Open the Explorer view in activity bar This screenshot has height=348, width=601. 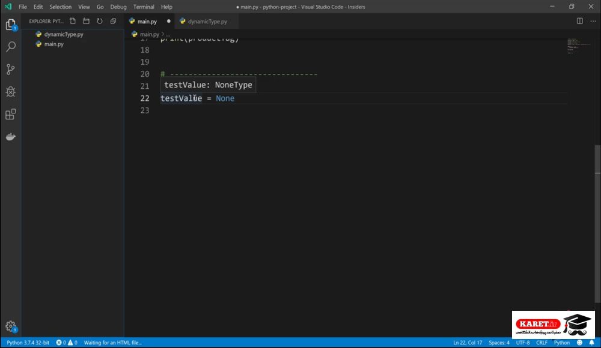[x=11, y=25]
